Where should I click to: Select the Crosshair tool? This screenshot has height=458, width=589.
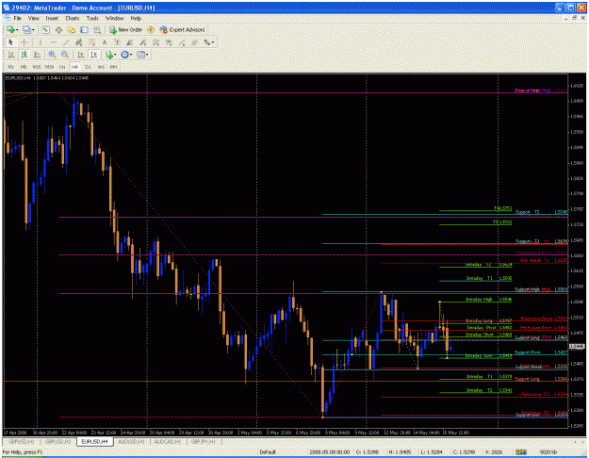(x=25, y=42)
